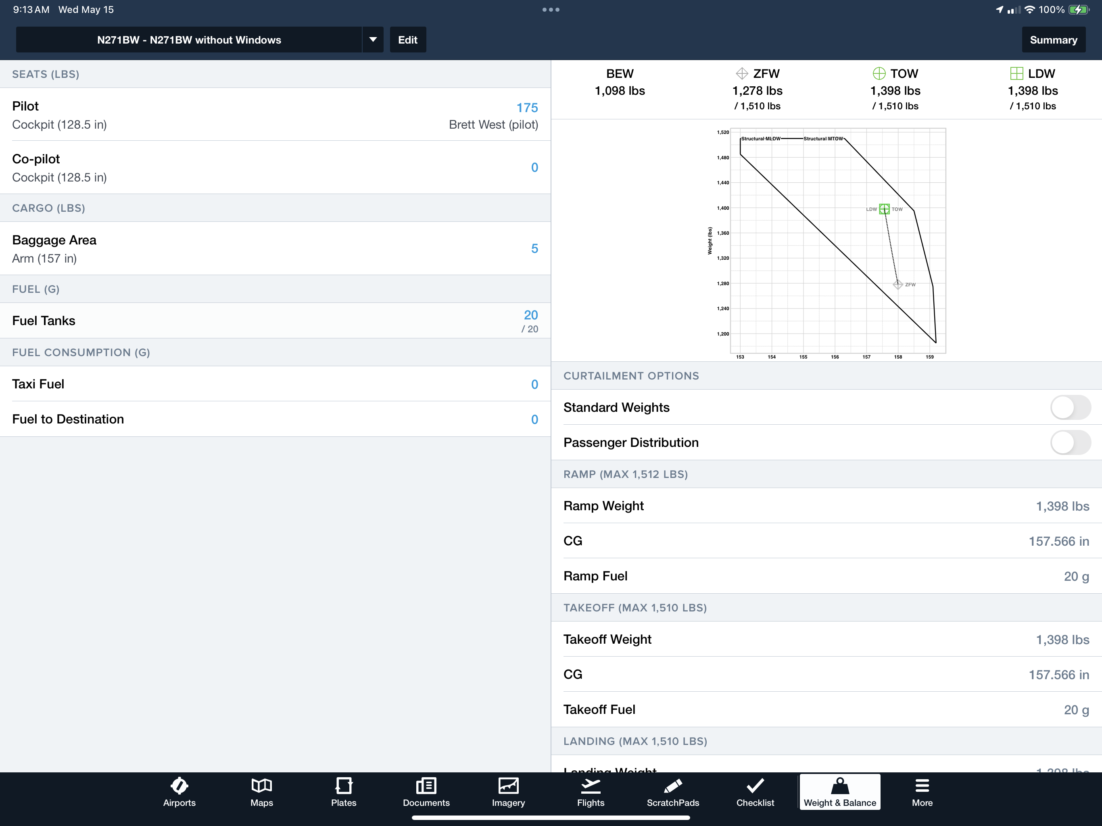Screen dimensions: 1102x826
Task: Click the Edit button
Action: (x=407, y=40)
